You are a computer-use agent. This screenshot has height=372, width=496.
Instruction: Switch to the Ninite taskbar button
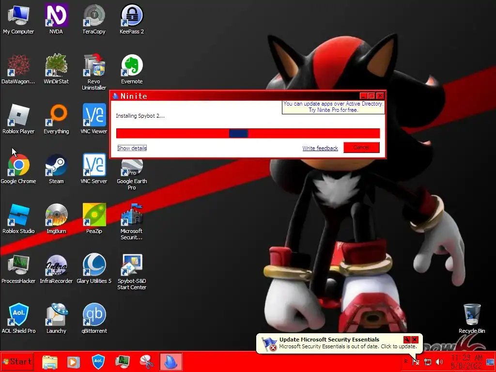coord(171,362)
